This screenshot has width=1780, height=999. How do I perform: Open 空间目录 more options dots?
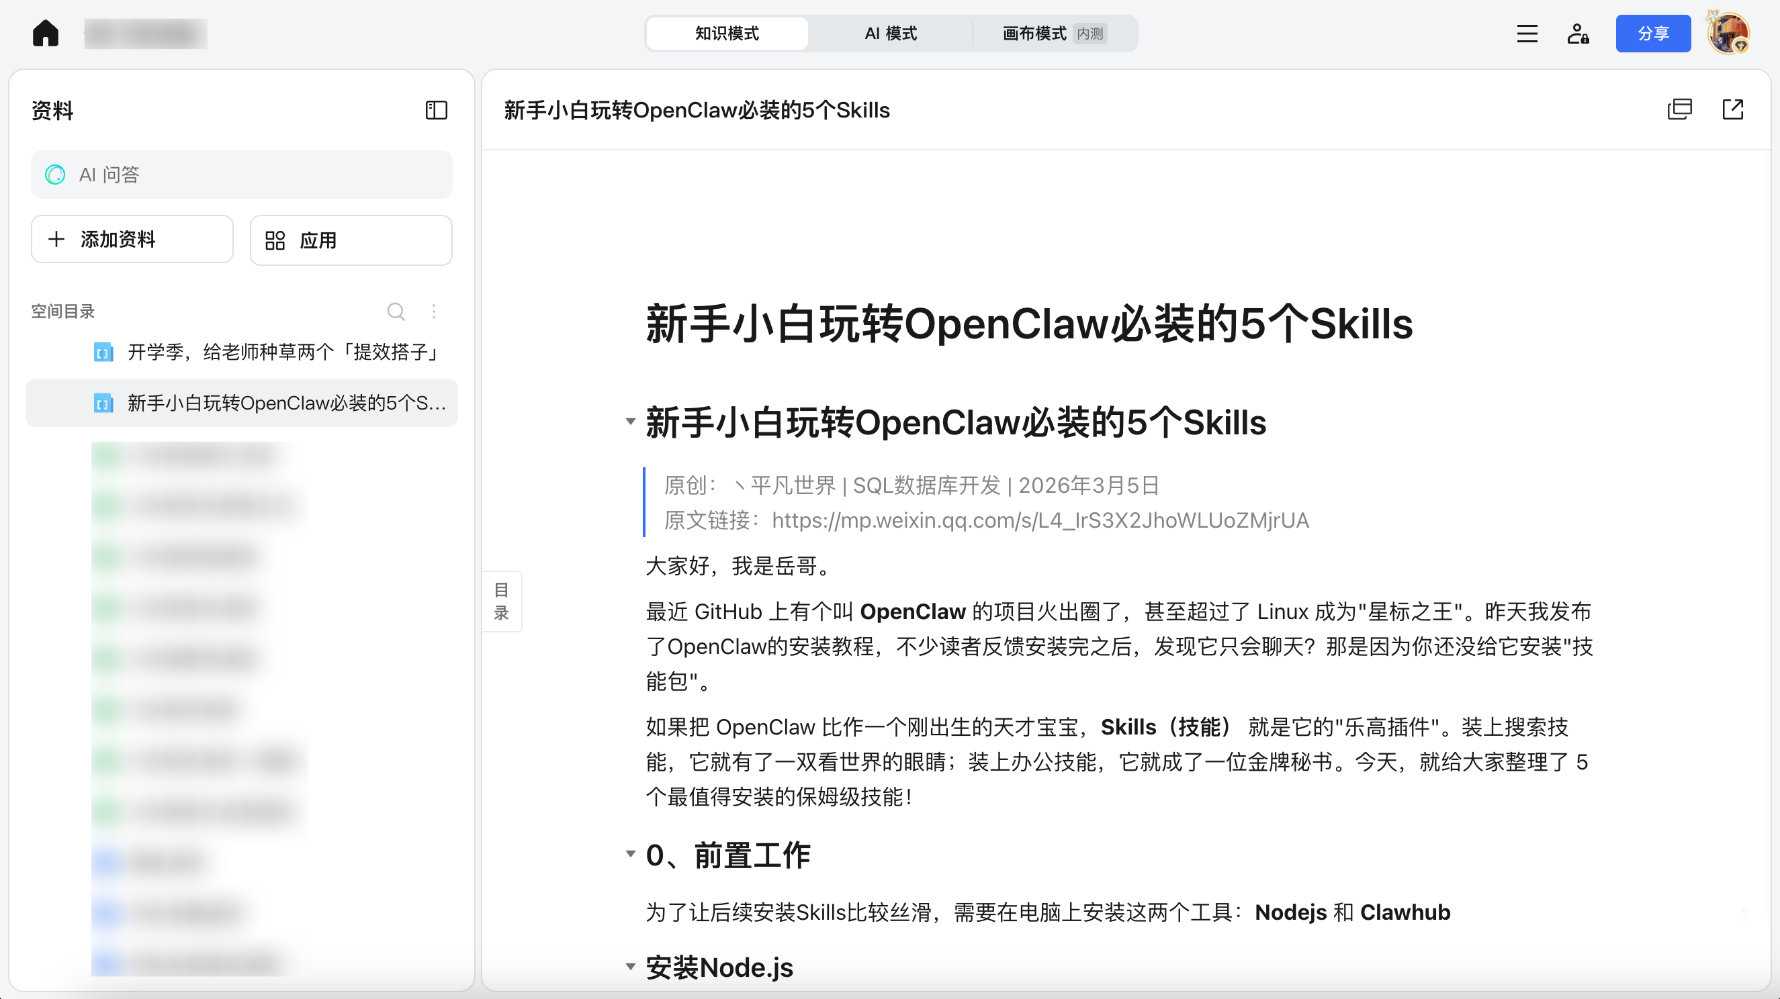coord(434,312)
